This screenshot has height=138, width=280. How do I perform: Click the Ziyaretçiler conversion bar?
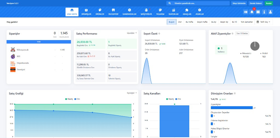click(x=232, y=108)
